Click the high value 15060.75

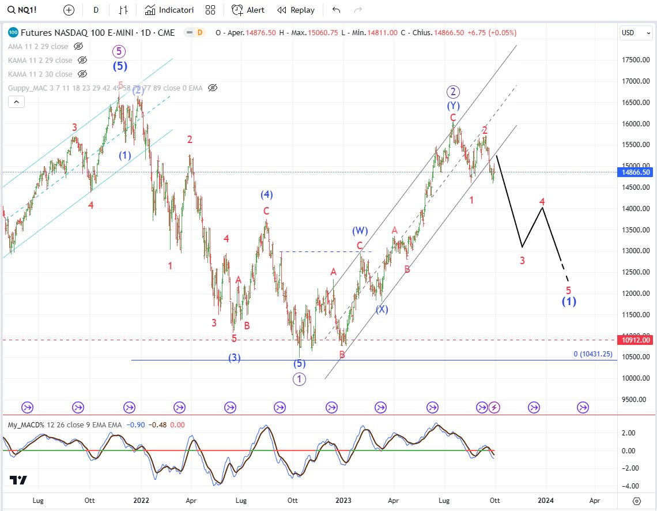[x=323, y=33]
